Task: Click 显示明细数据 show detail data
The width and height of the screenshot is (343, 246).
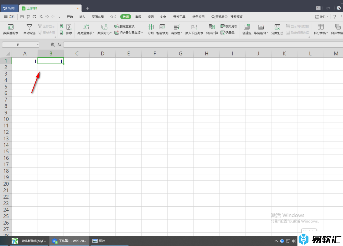Action: 297,26
